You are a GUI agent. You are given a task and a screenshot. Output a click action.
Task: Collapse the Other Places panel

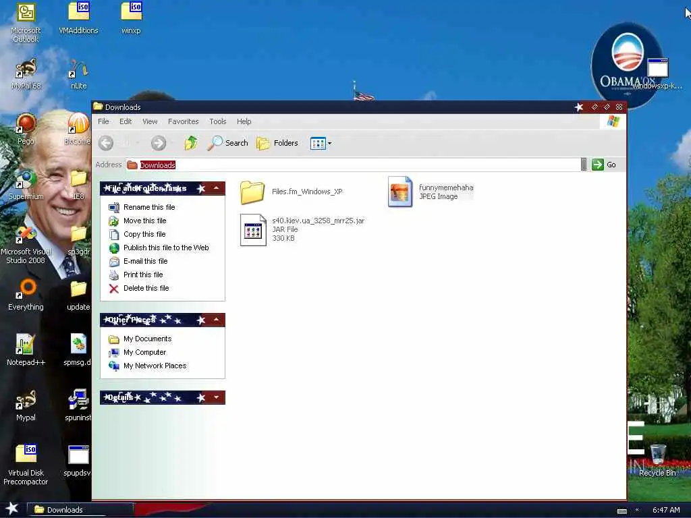coord(217,320)
